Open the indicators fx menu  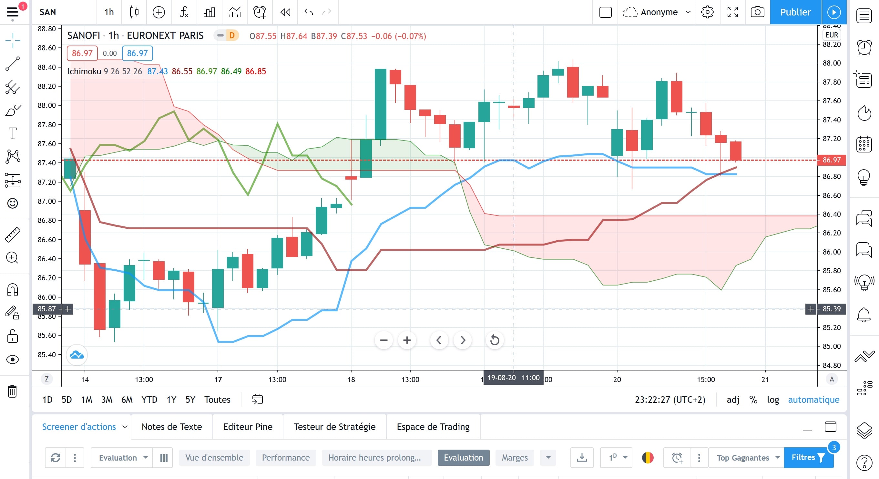[x=184, y=12]
